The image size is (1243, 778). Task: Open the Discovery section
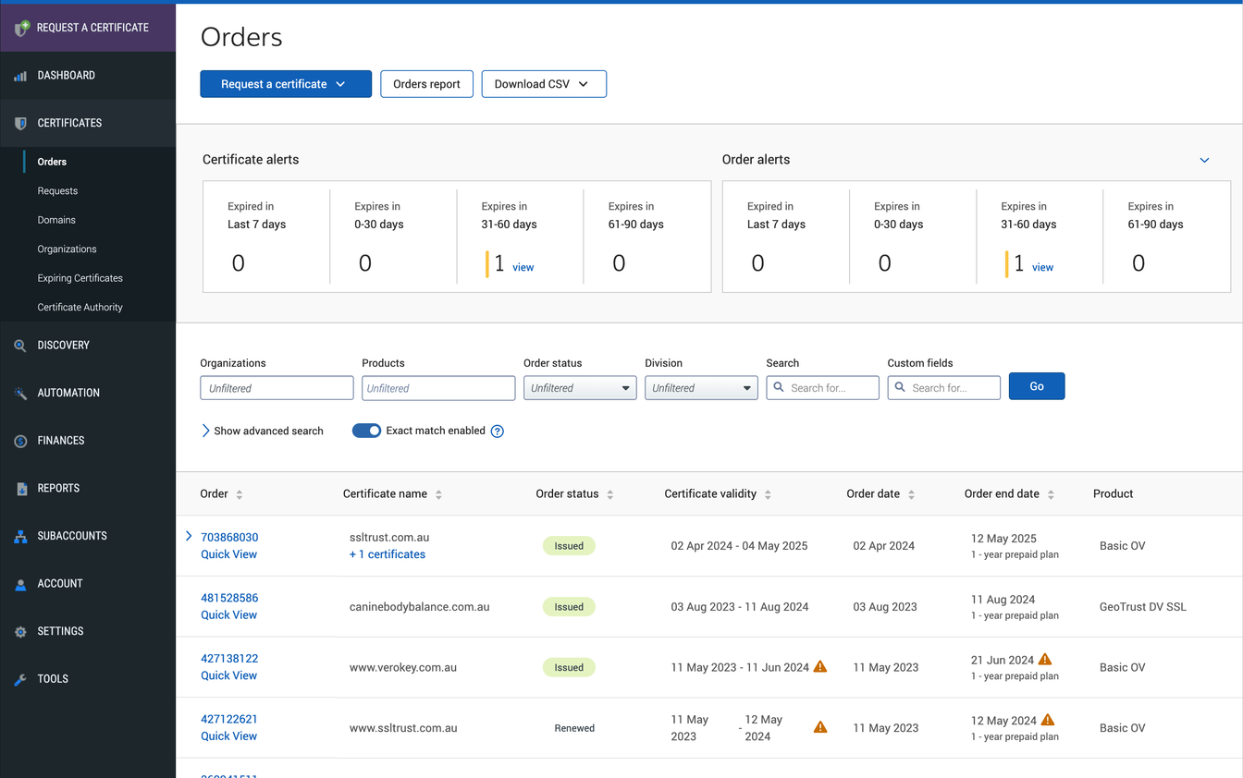(x=19, y=345)
